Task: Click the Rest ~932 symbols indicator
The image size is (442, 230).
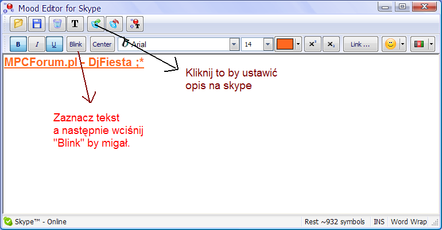Action: (x=335, y=222)
